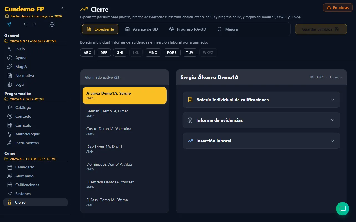Filter students by DEF letters
This screenshot has height=222, width=356.
104,52
